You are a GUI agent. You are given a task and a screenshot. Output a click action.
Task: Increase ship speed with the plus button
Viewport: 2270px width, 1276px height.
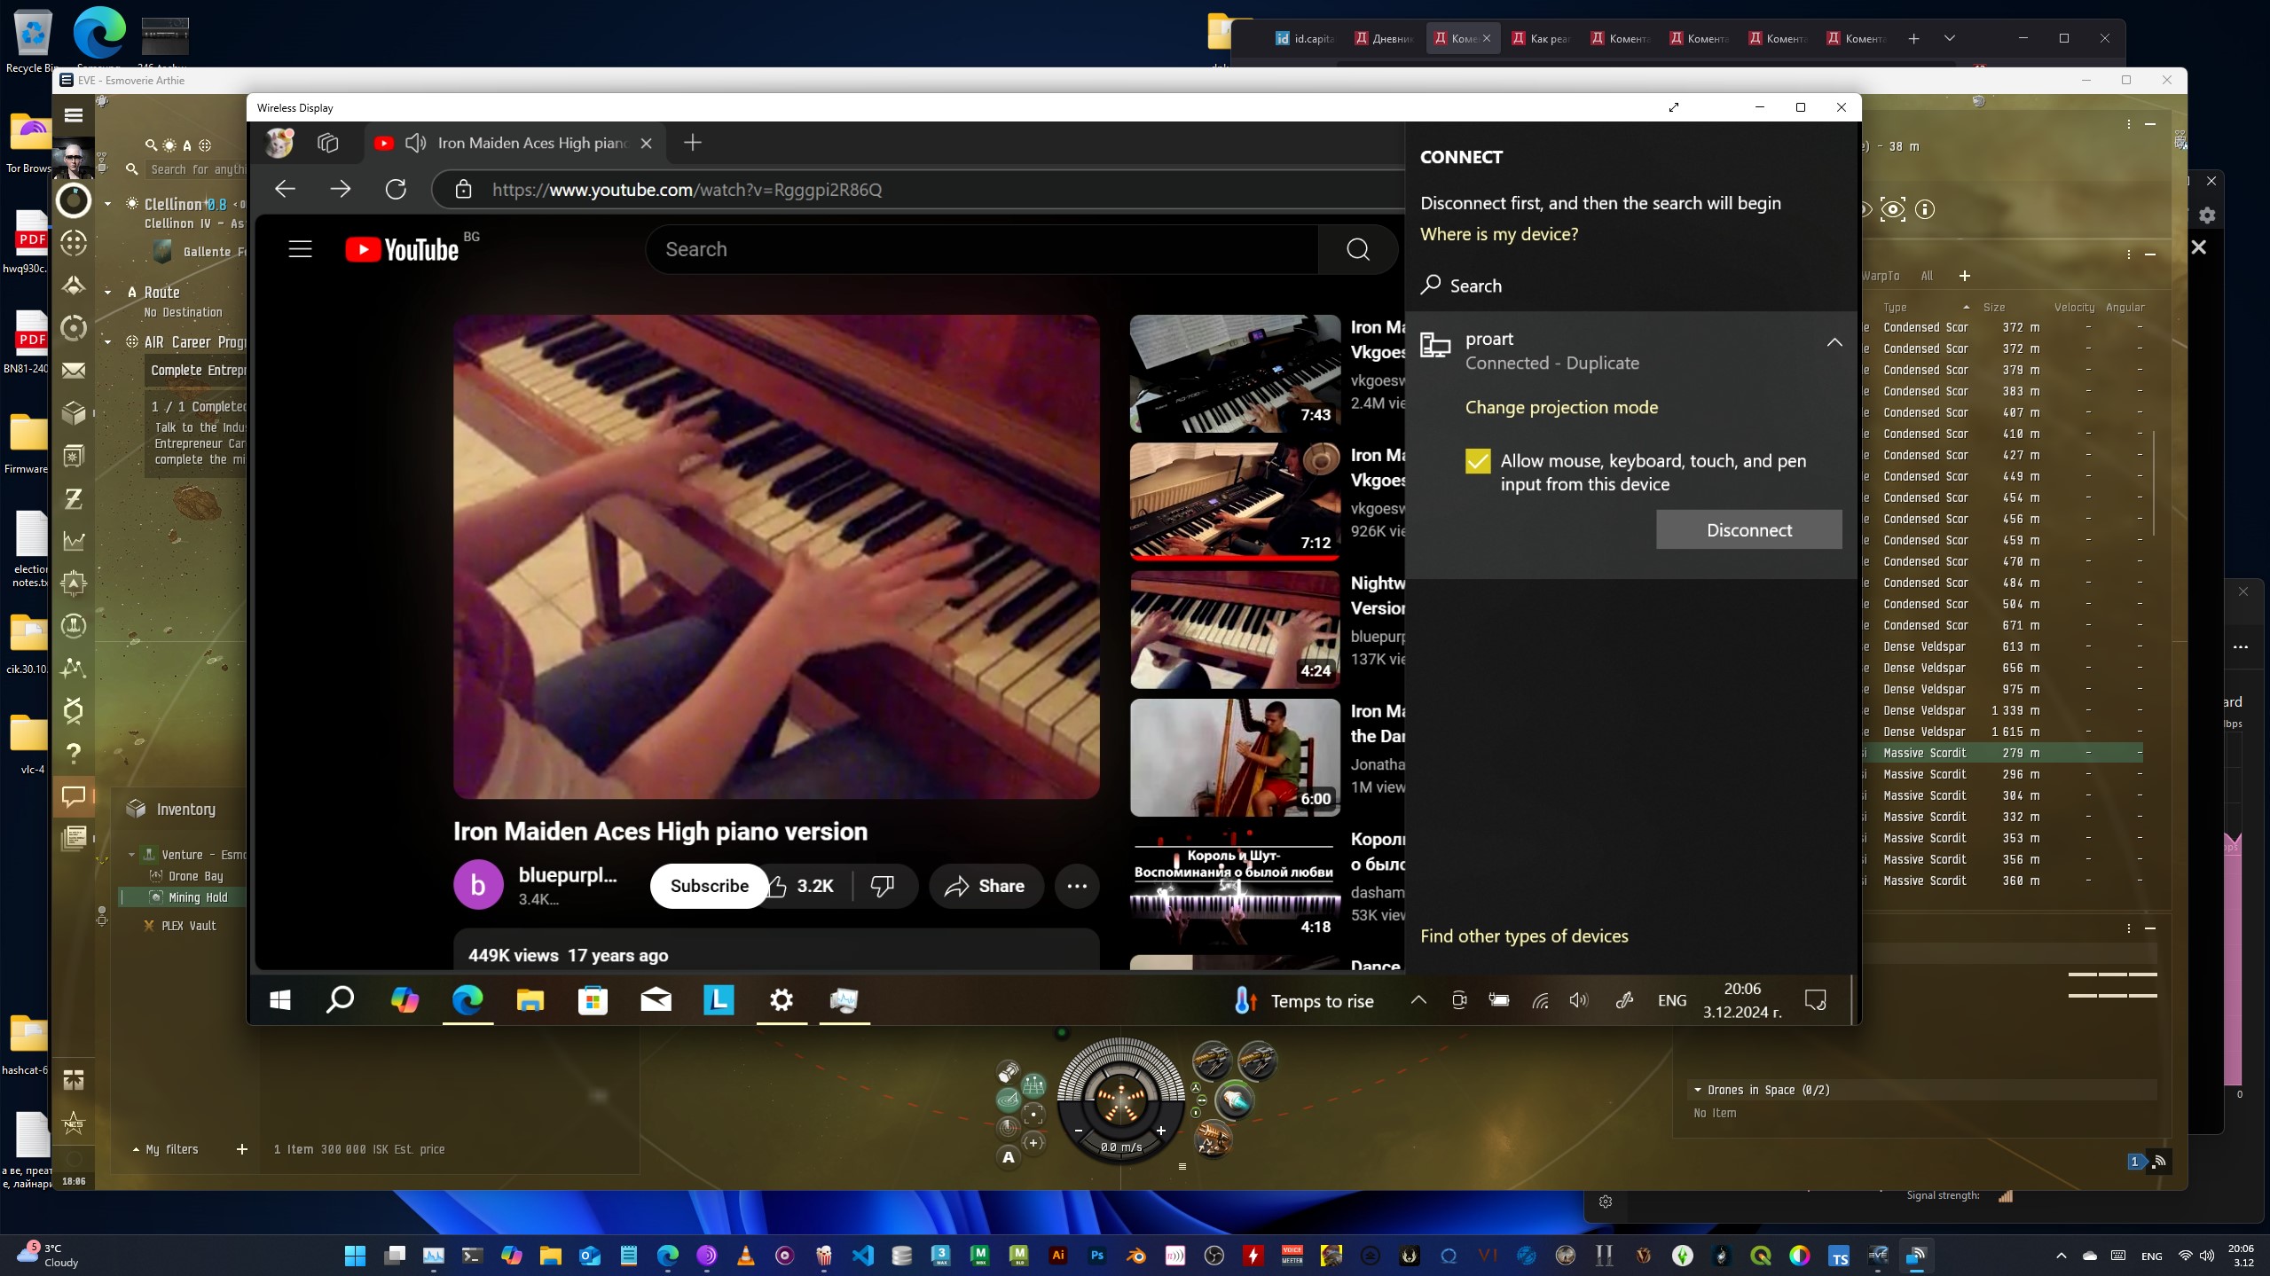pos(1160,1131)
